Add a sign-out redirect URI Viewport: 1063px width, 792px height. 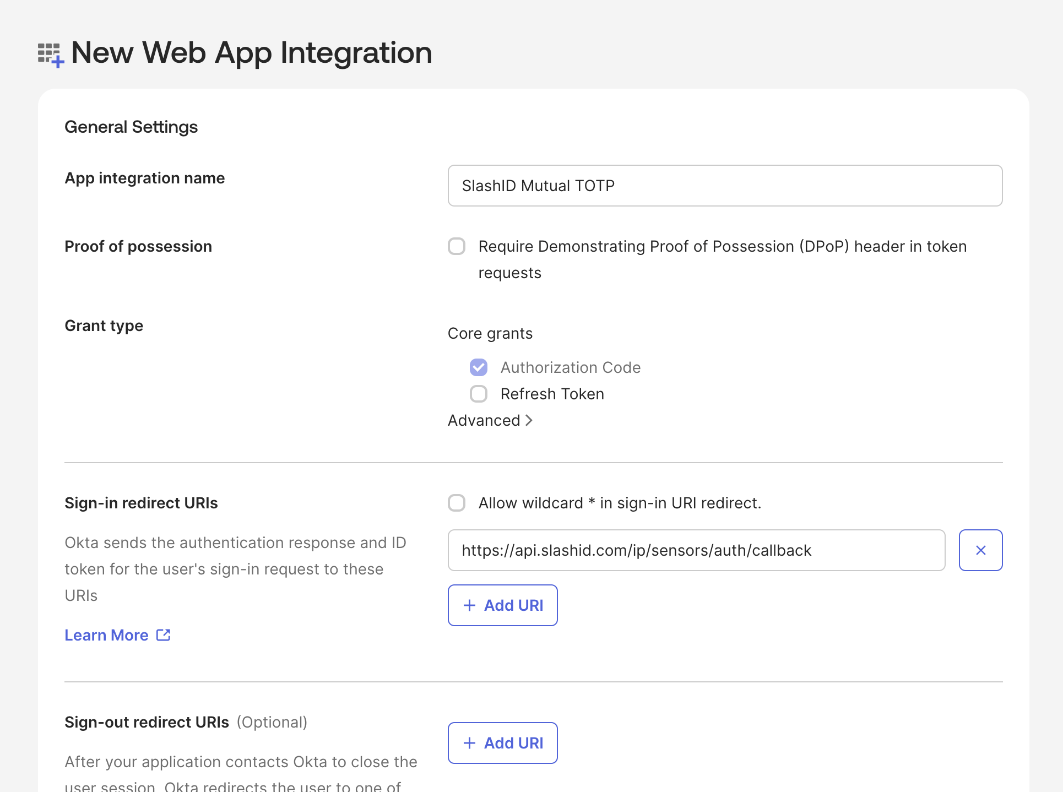pyautogui.click(x=502, y=743)
